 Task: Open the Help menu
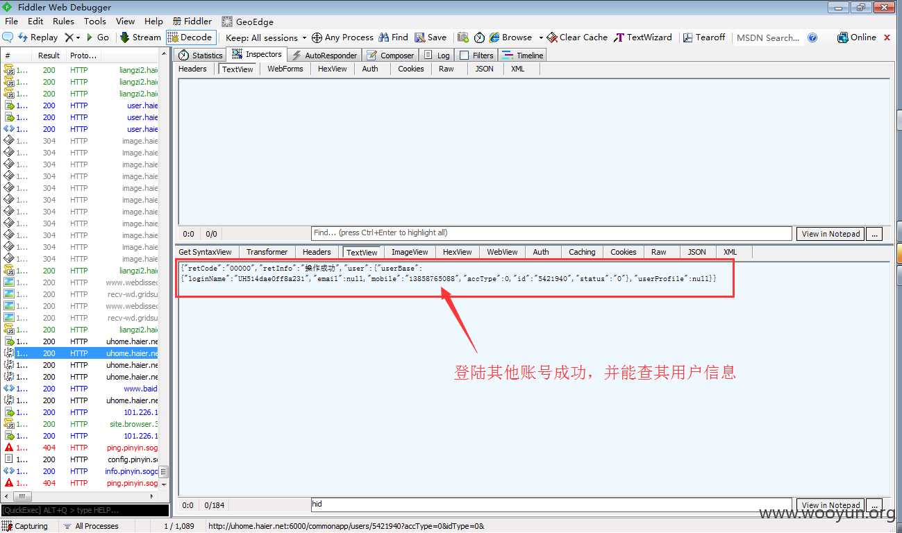(153, 22)
